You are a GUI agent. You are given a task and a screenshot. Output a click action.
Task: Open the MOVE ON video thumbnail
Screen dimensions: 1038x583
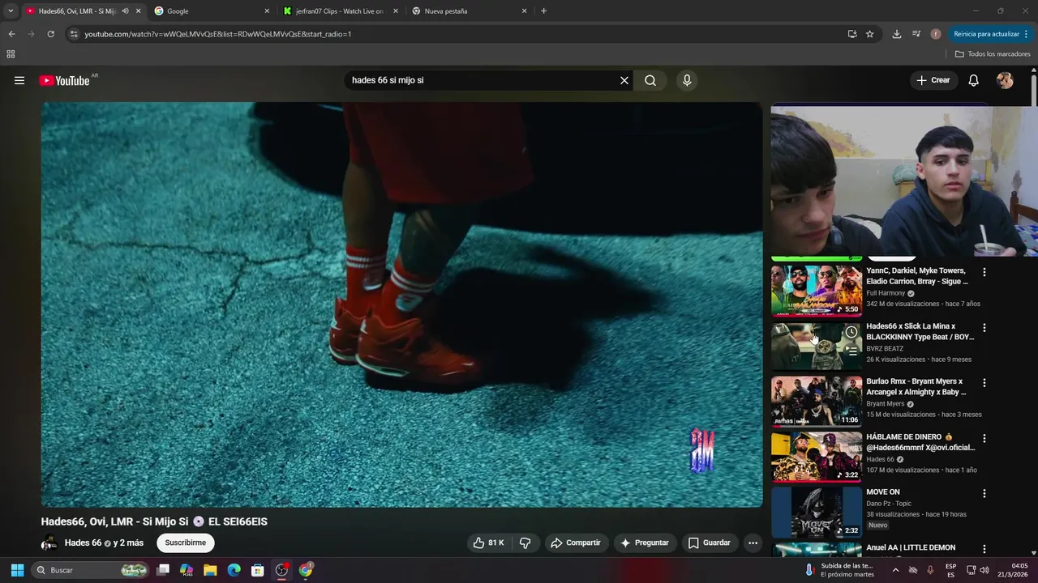pos(817,513)
